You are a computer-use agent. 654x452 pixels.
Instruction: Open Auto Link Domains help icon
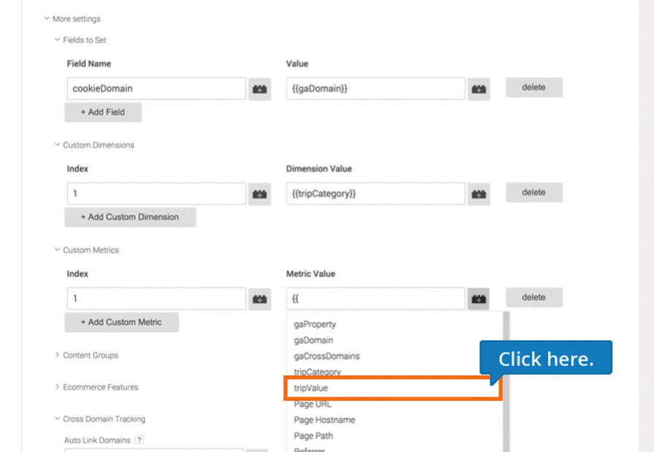(140, 440)
